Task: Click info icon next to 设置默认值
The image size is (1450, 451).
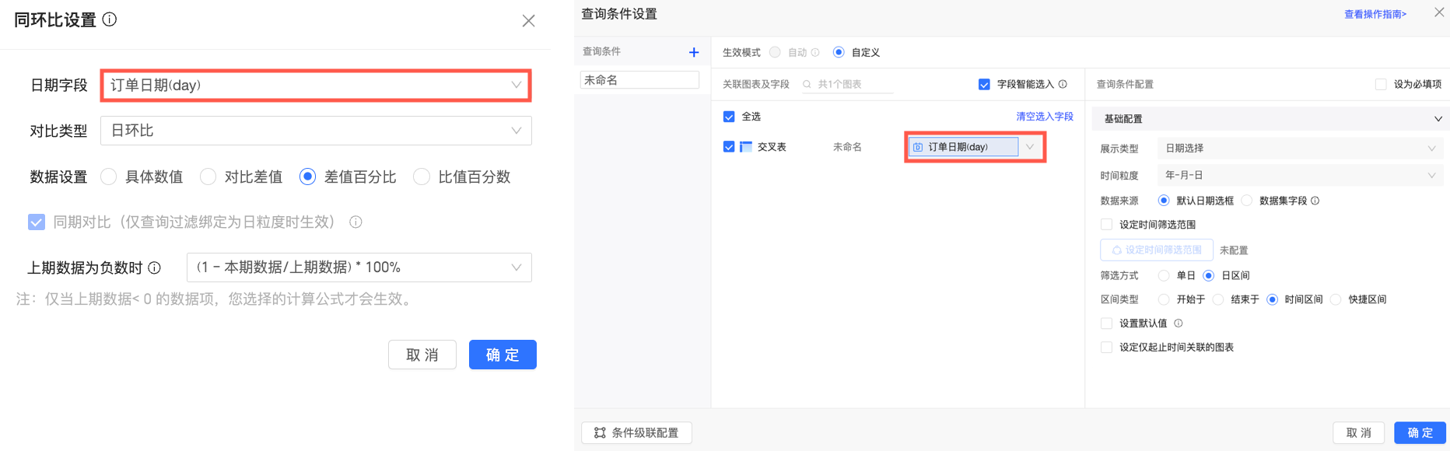Action: click(x=1178, y=323)
